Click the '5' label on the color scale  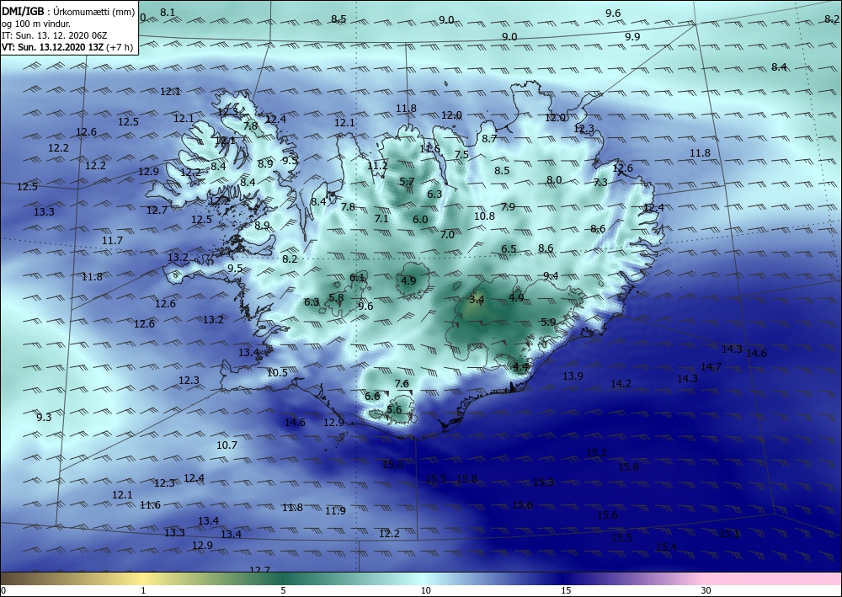(283, 590)
